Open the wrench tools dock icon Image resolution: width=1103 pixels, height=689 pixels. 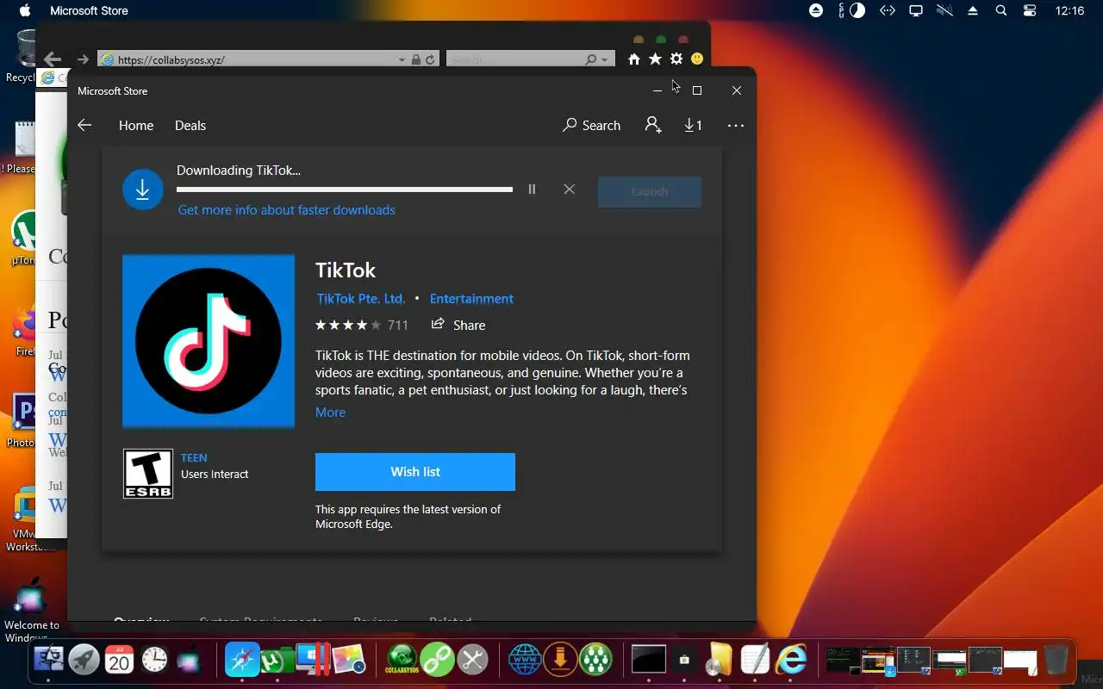(x=472, y=661)
